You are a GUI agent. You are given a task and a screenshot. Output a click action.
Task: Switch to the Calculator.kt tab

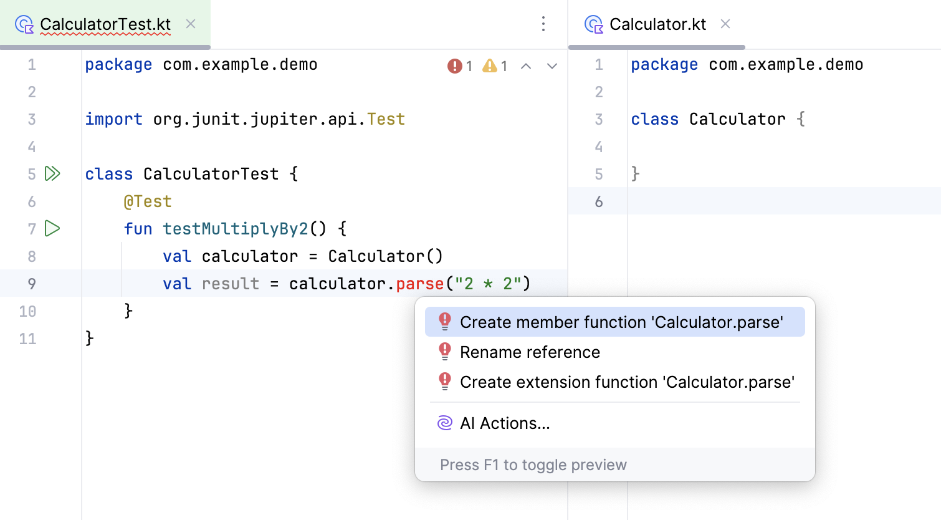[657, 24]
